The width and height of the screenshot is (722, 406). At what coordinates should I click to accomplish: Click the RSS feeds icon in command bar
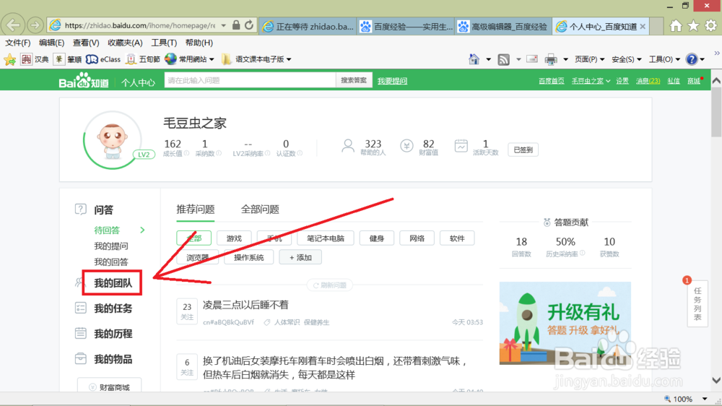504,59
